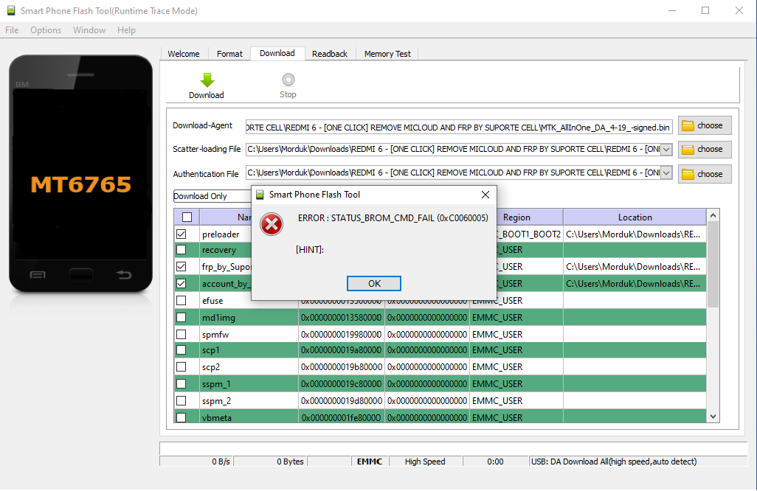757x491 pixels.
Task: Open the Window menu
Action: click(89, 30)
